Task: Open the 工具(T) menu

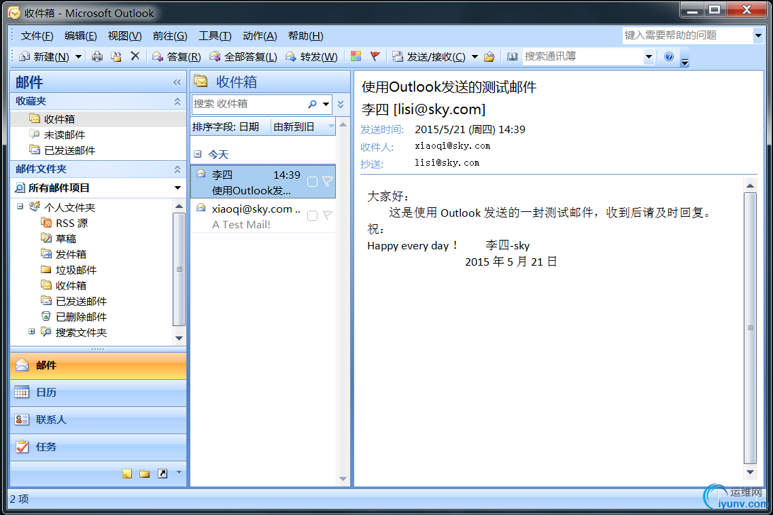Action: coord(215,36)
